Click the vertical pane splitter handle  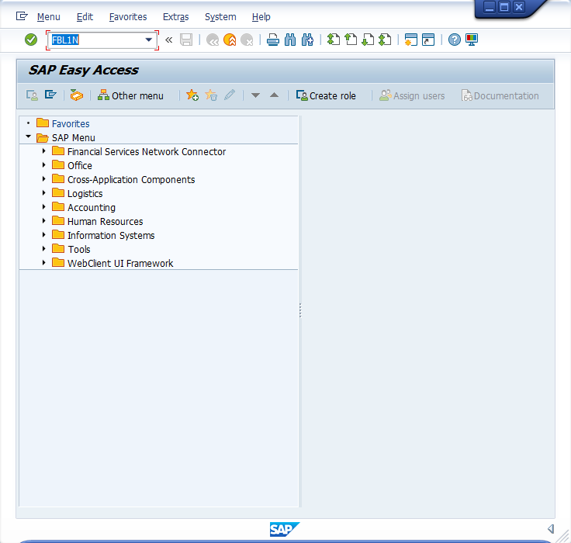click(300, 310)
